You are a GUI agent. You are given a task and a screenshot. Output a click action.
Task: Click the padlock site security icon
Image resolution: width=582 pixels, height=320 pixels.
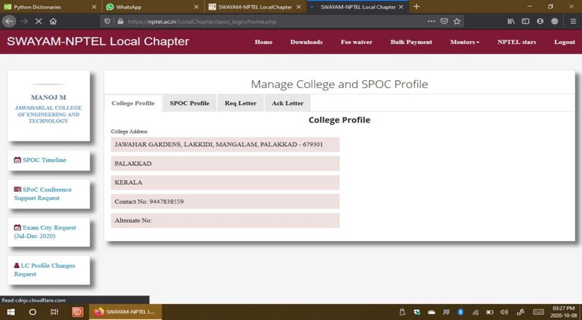120,22
